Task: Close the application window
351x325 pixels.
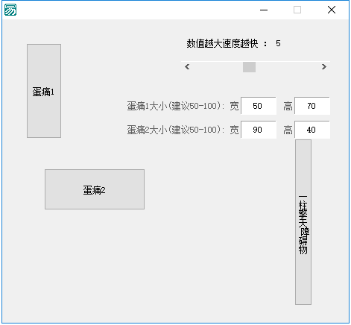Action: pyautogui.click(x=332, y=10)
